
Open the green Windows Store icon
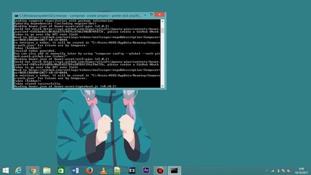61,171
